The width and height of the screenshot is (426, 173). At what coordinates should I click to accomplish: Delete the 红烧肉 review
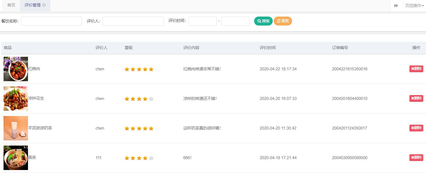tap(416, 69)
